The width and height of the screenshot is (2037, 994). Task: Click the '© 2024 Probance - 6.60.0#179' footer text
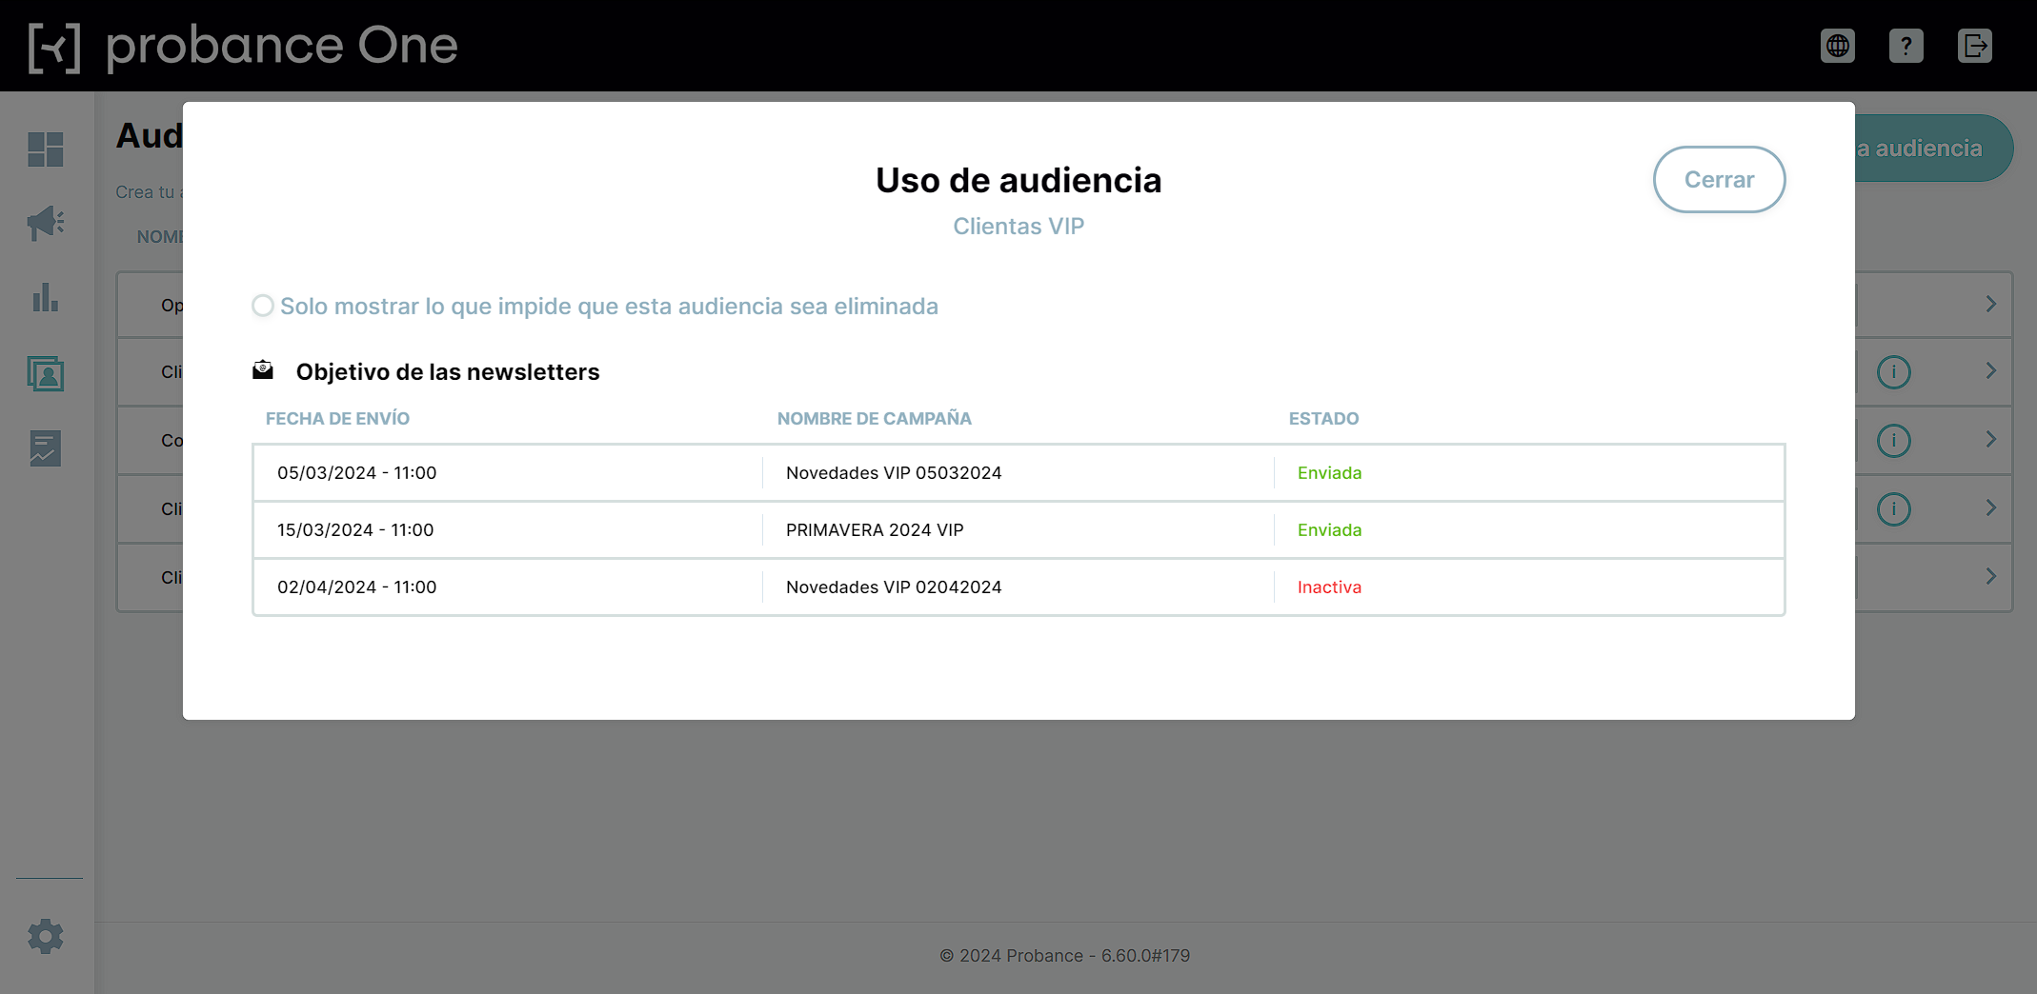coord(1065,955)
